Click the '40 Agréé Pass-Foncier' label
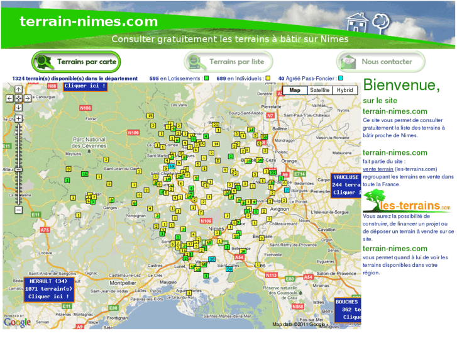This screenshot has height=343, width=457. point(306,78)
